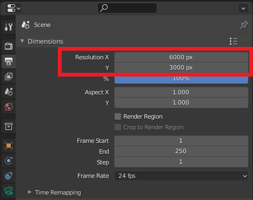Viewport: 253px width, 200px height.
Task: Open the Dimensions presets list icon
Action: tap(234, 42)
